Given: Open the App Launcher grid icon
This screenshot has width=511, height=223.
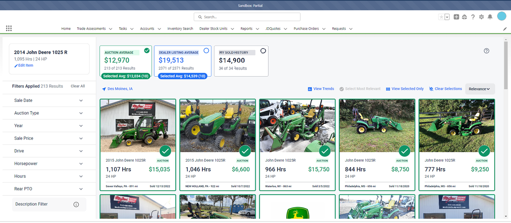Looking at the screenshot, I should [x=9, y=28].
